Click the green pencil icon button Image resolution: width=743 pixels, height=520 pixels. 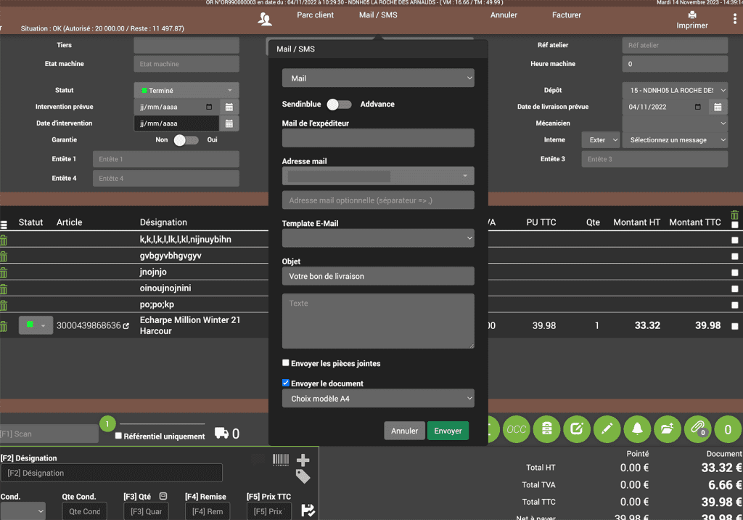(607, 429)
